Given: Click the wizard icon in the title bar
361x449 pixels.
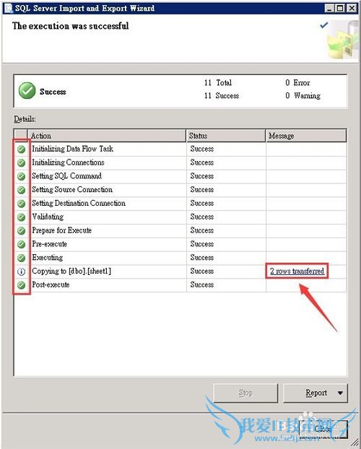Looking at the screenshot, I should 9,8.
